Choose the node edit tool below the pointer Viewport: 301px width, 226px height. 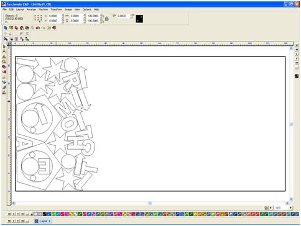point(4,52)
